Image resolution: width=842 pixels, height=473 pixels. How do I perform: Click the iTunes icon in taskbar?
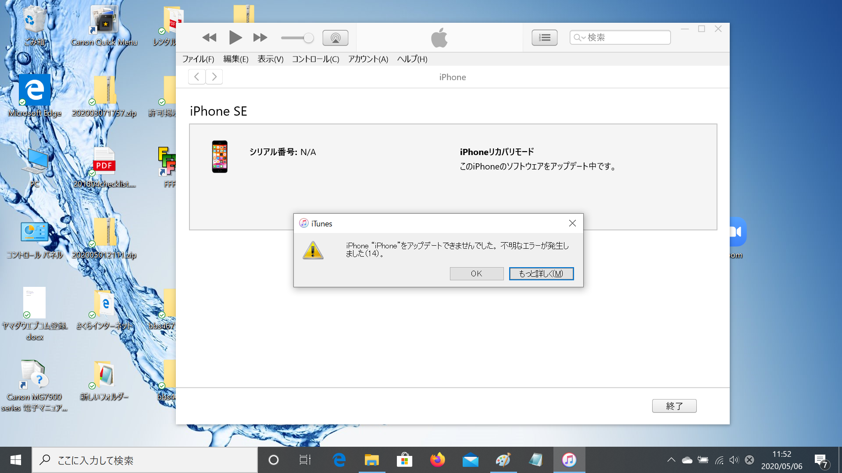[x=569, y=460]
